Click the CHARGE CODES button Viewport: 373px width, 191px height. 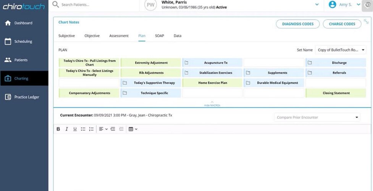[x=342, y=24]
